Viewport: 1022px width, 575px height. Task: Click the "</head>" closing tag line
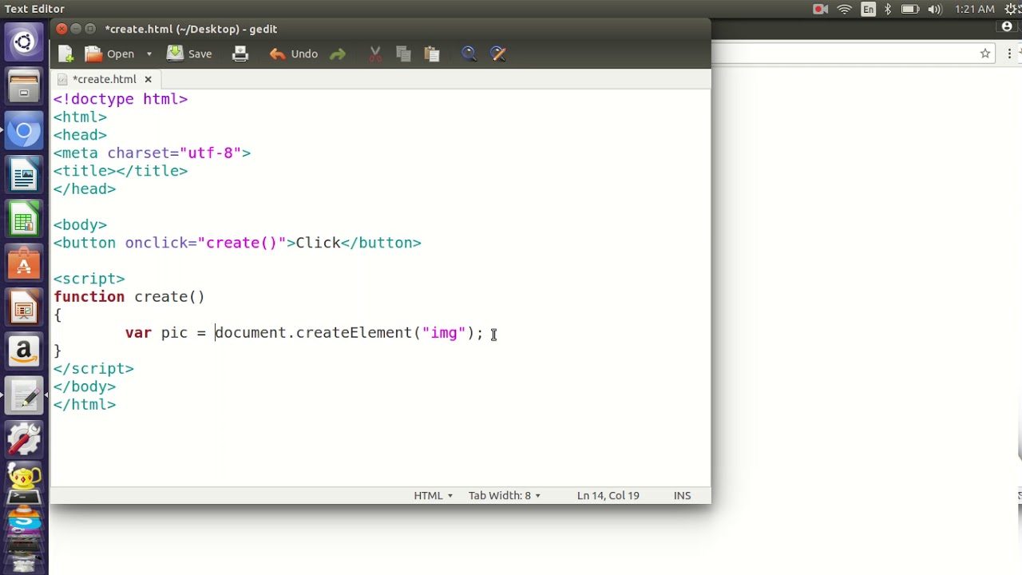[85, 188]
